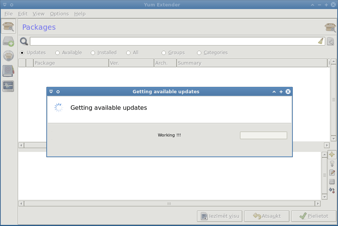Show package dependencies (diamond arrow icon)
This screenshot has height=226, width=338.
point(332,190)
